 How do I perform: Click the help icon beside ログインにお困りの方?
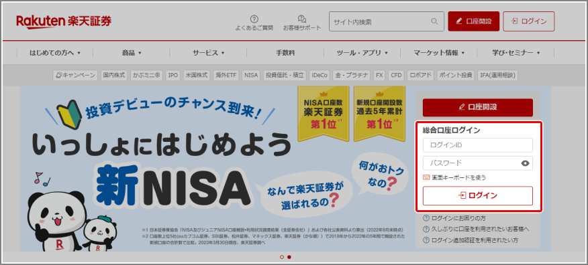click(426, 218)
